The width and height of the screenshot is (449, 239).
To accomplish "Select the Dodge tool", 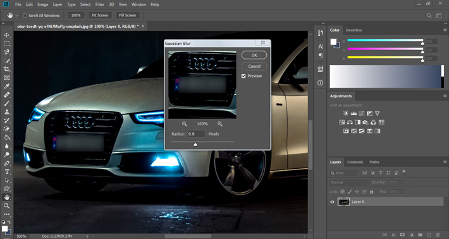I will coord(6,154).
